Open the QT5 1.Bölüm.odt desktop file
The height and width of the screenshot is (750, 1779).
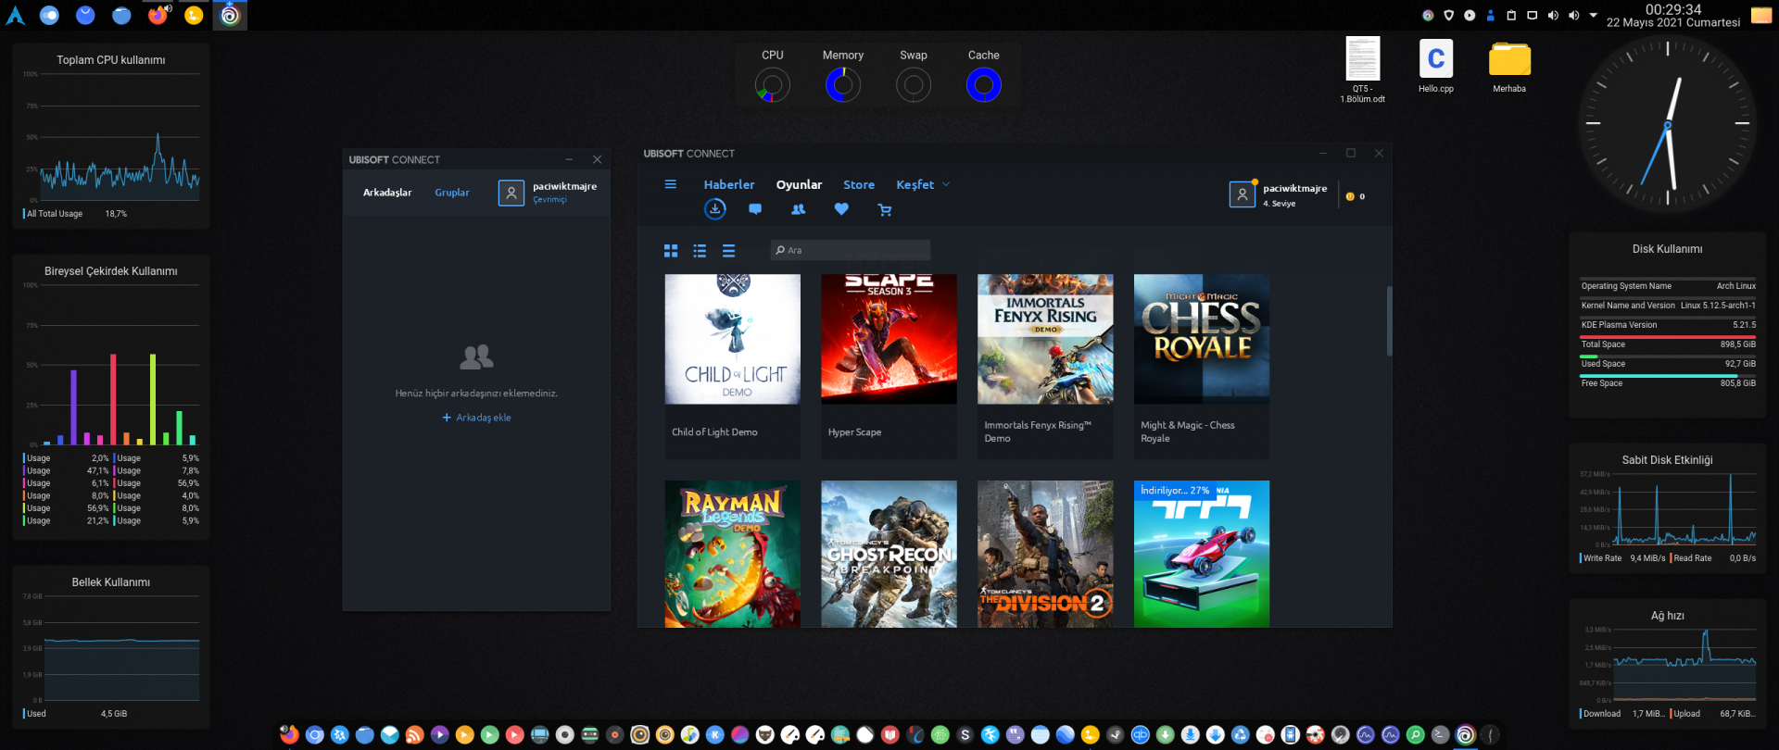1363,69
